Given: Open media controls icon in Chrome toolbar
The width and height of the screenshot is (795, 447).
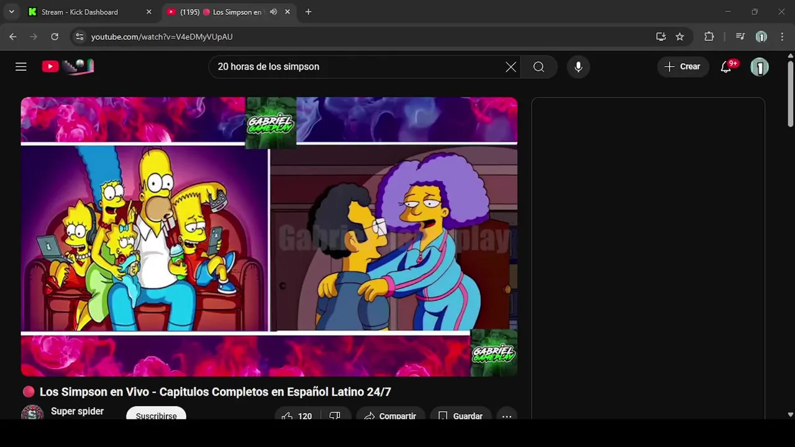Looking at the screenshot, I should 740,37.
